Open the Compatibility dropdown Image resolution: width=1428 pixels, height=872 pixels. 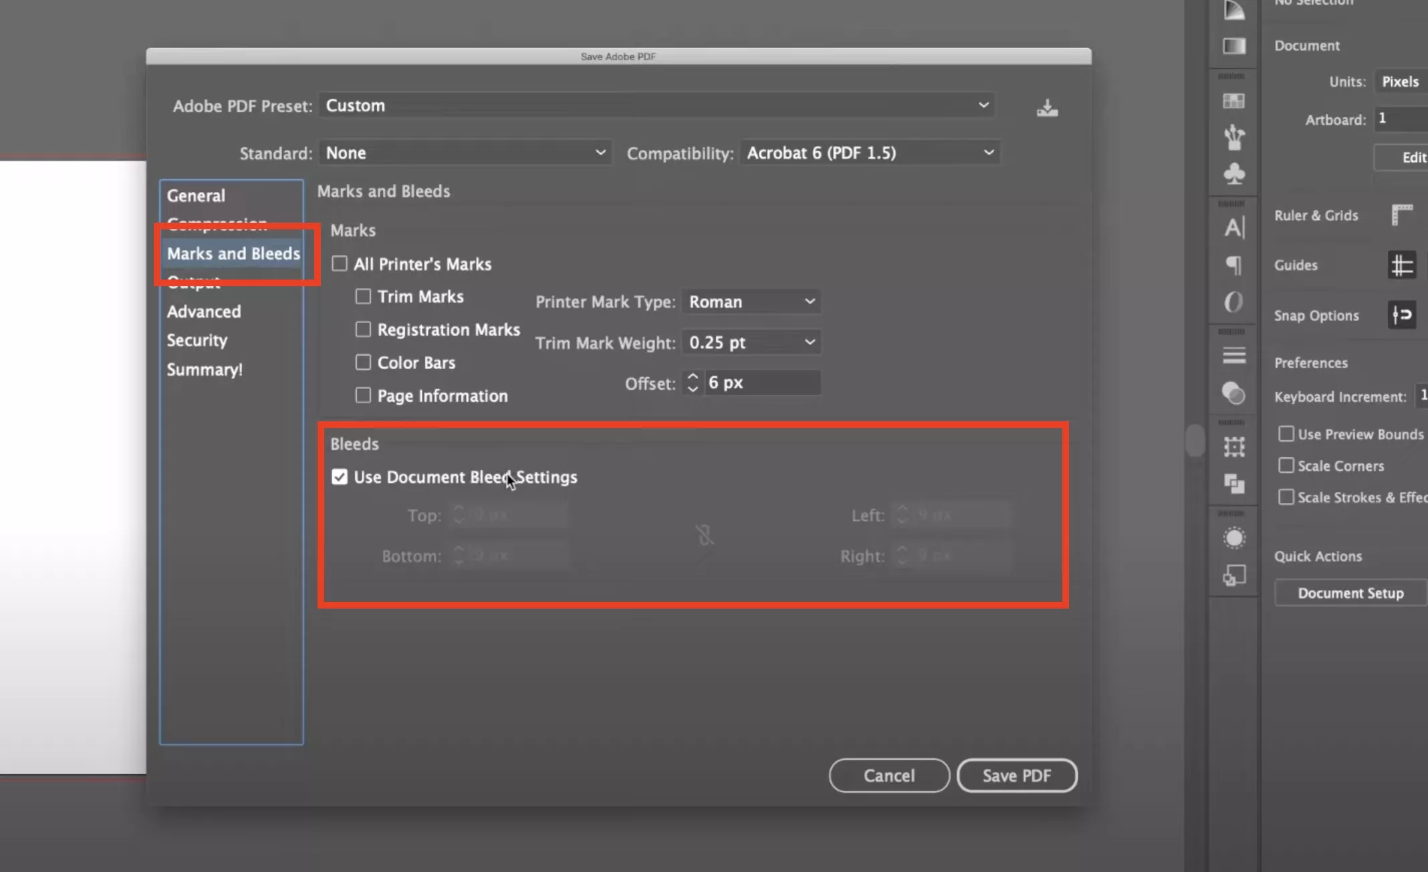(x=869, y=152)
